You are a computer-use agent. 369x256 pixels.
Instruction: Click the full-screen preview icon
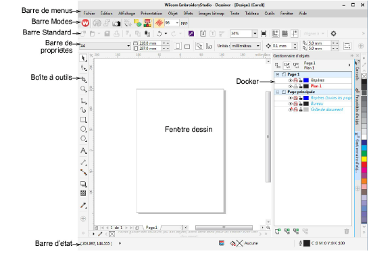pos(264,34)
